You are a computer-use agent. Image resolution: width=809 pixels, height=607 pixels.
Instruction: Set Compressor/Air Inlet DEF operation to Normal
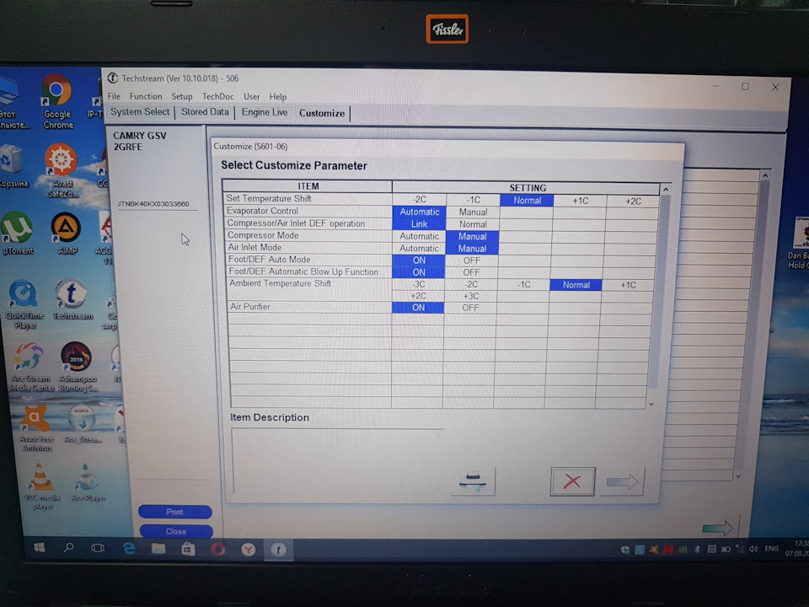[x=473, y=224]
